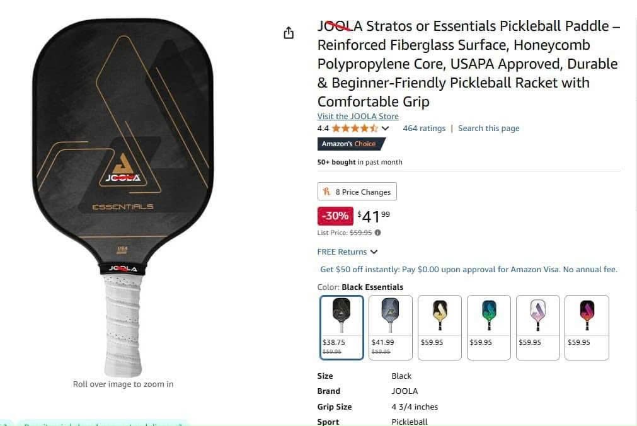637x426 pixels.
Task: Choose the black and gold paddle swatch
Action: coord(440,328)
